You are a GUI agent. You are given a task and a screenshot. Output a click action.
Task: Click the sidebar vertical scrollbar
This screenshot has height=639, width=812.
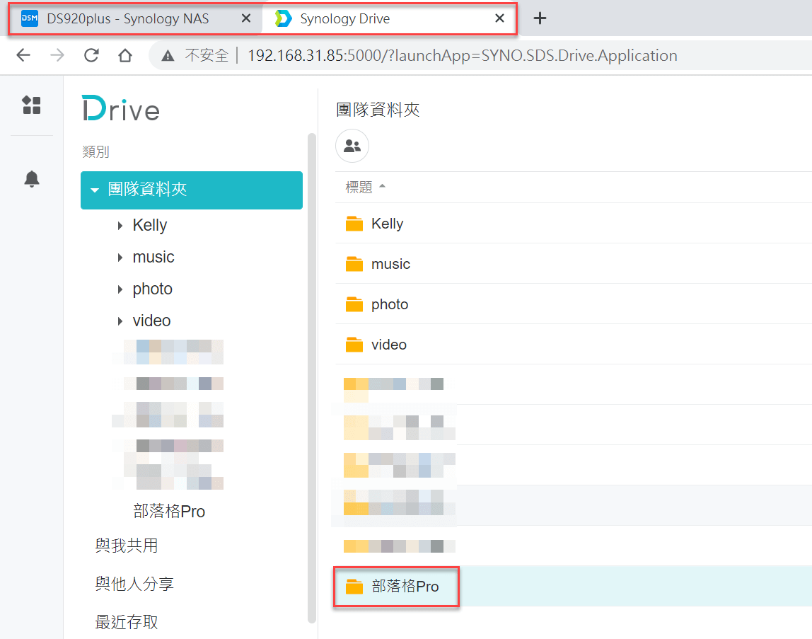click(x=311, y=379)
